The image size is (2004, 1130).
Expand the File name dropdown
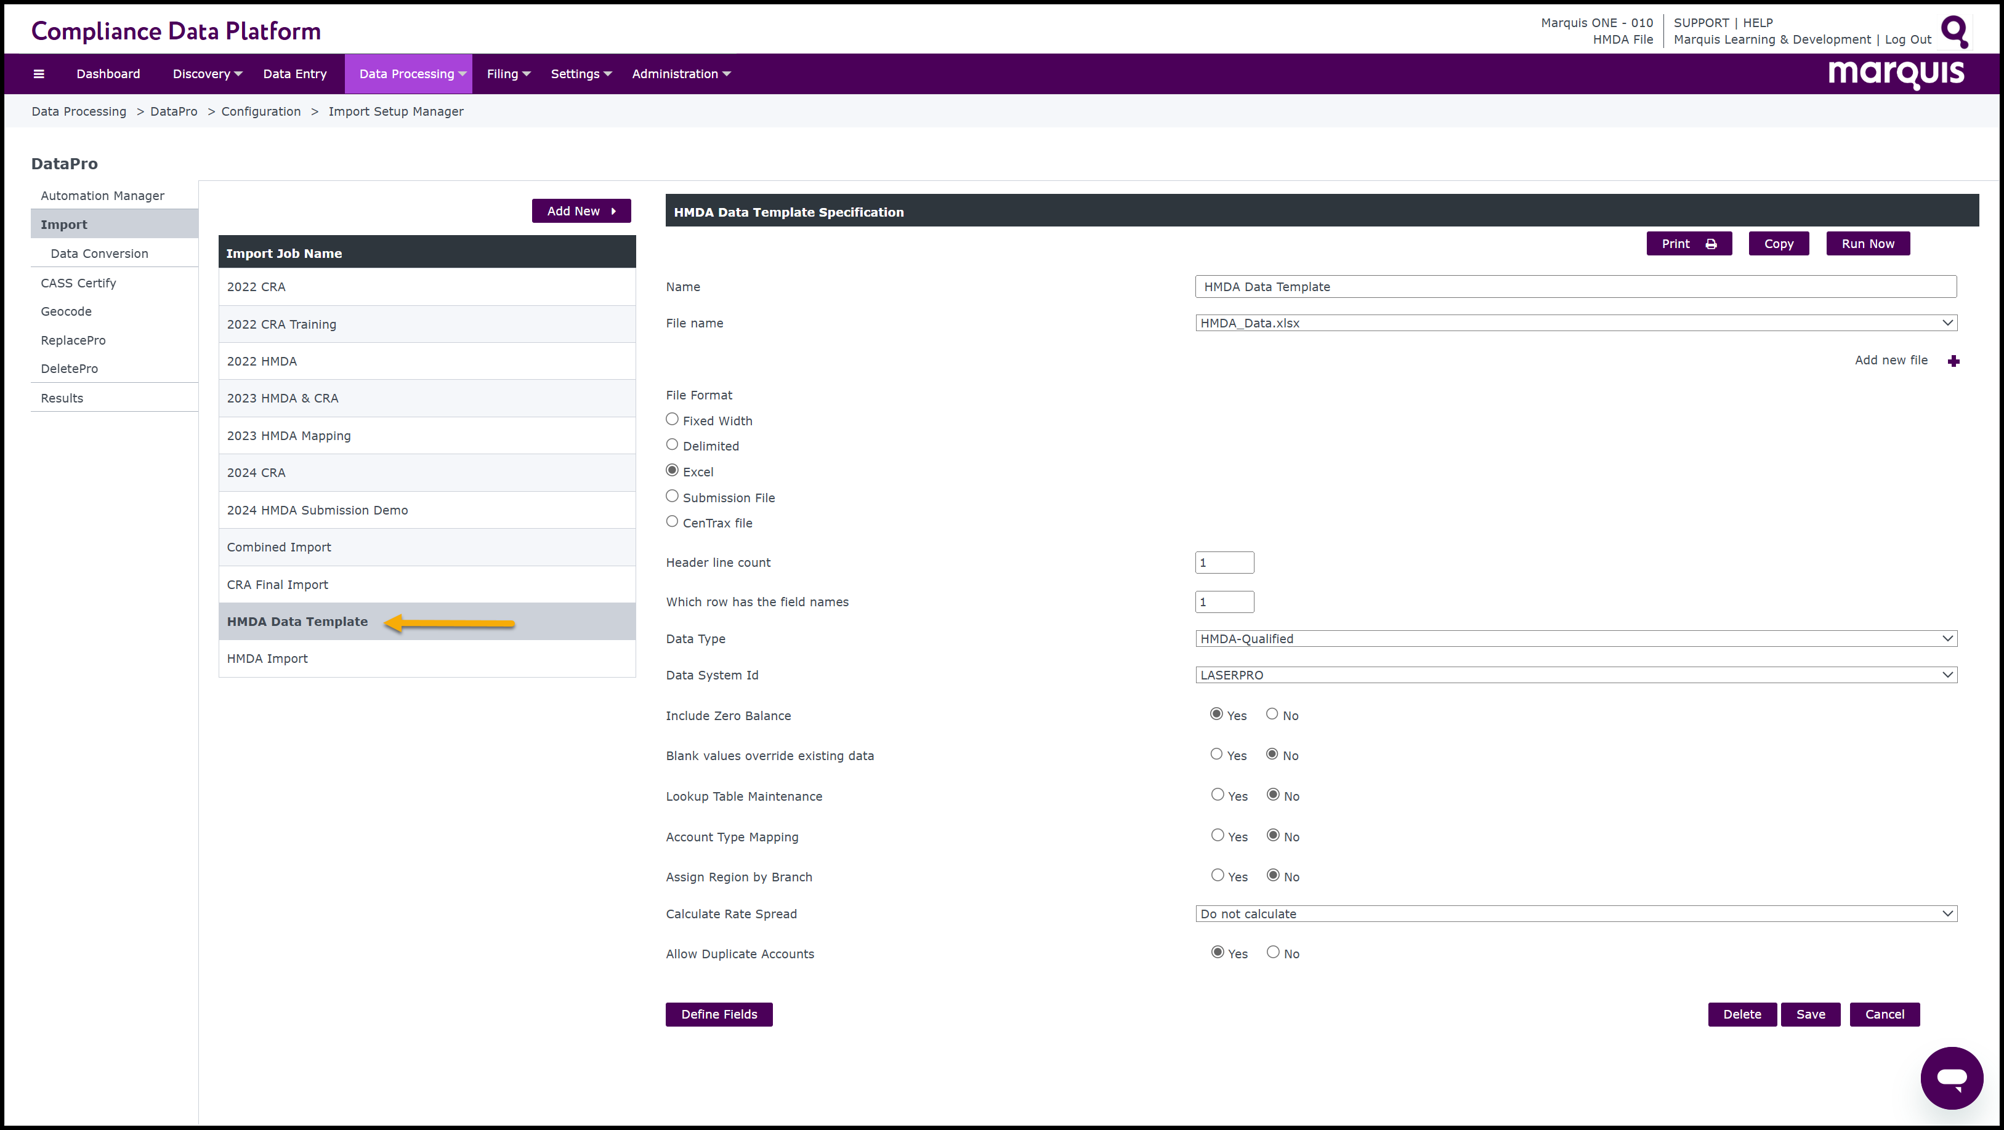1575,323
